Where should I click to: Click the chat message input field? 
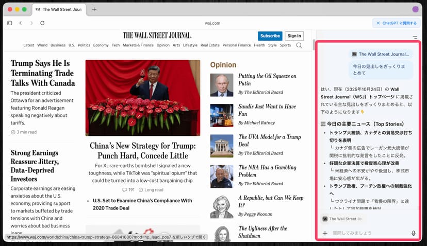366,233
